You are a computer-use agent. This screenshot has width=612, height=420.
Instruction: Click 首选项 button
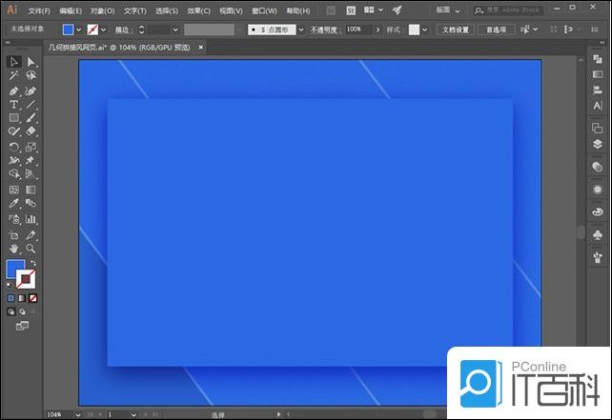point(496,30)
